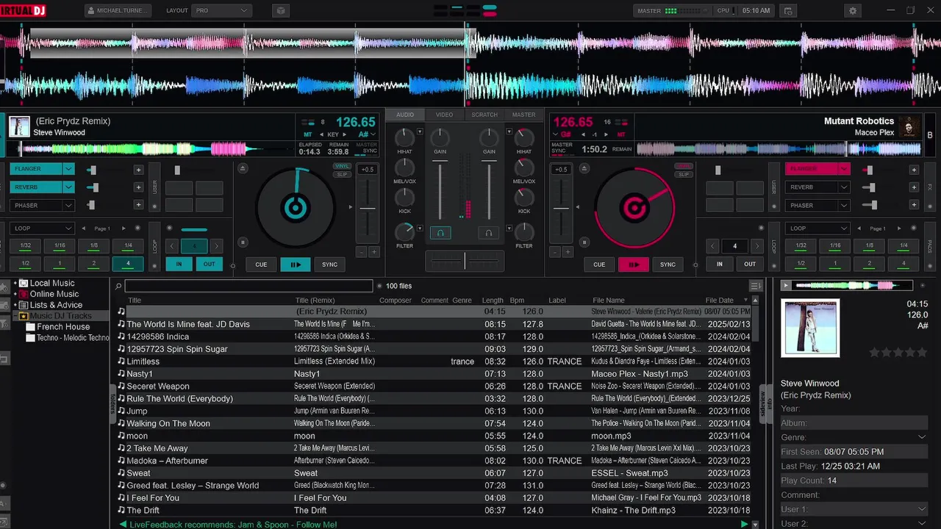Click the search magnifier icon in the browser

118,287
